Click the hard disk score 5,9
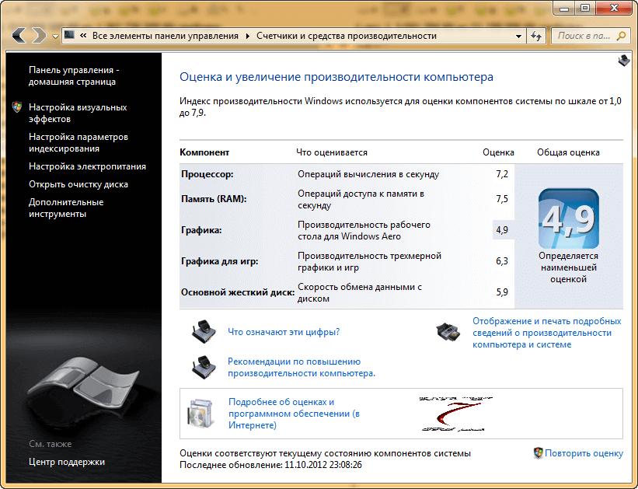 pyautogui.click(x=502, y=292)
